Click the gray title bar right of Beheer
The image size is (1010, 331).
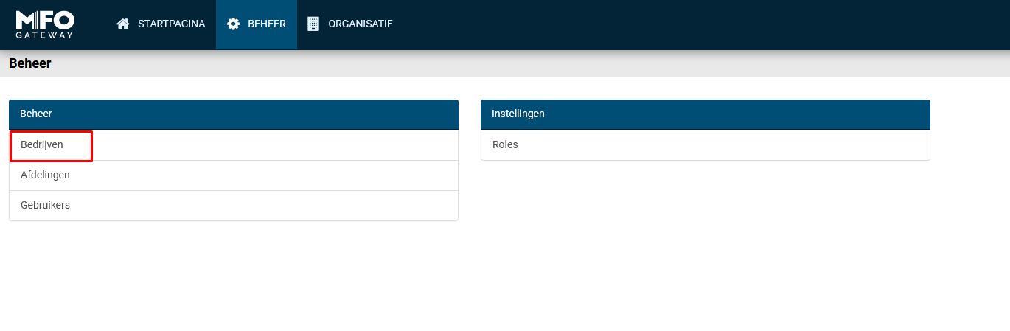click(x=516, y=64)
